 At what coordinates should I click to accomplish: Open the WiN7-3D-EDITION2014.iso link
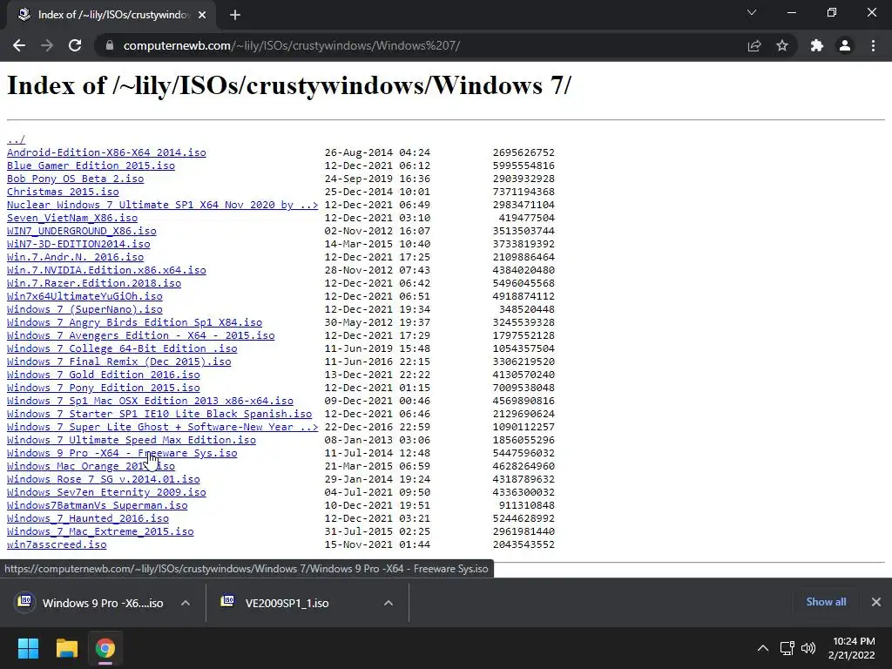pyautogui.click(x=78, y=244)
